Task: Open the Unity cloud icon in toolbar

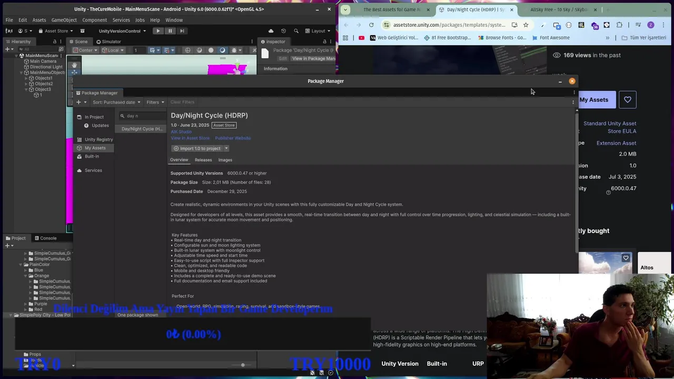Action: coord(271,31)
